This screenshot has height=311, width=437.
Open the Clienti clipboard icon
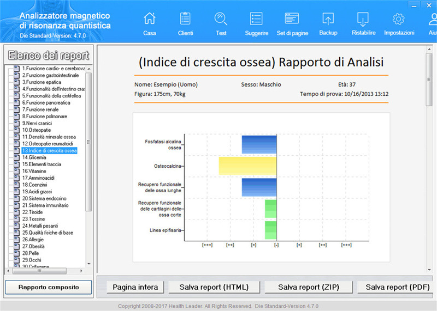185,23
